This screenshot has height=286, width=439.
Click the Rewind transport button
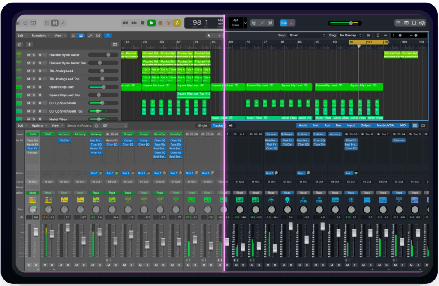[x=125, y=23]
